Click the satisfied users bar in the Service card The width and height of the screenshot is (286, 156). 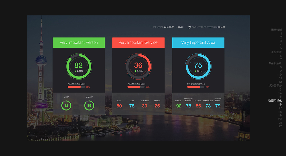tap(136, 87)
